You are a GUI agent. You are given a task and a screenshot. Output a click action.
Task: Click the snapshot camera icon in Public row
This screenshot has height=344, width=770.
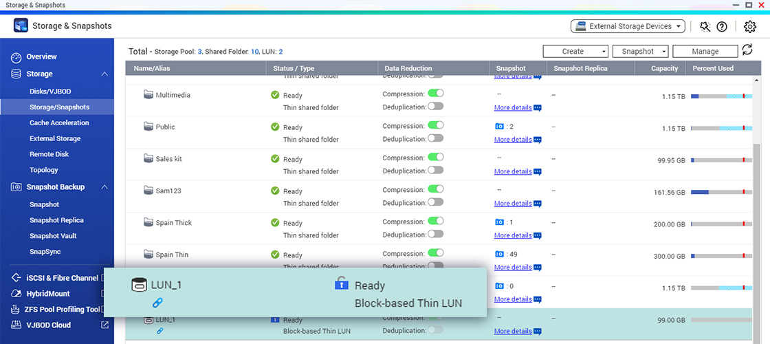point(499,127)
